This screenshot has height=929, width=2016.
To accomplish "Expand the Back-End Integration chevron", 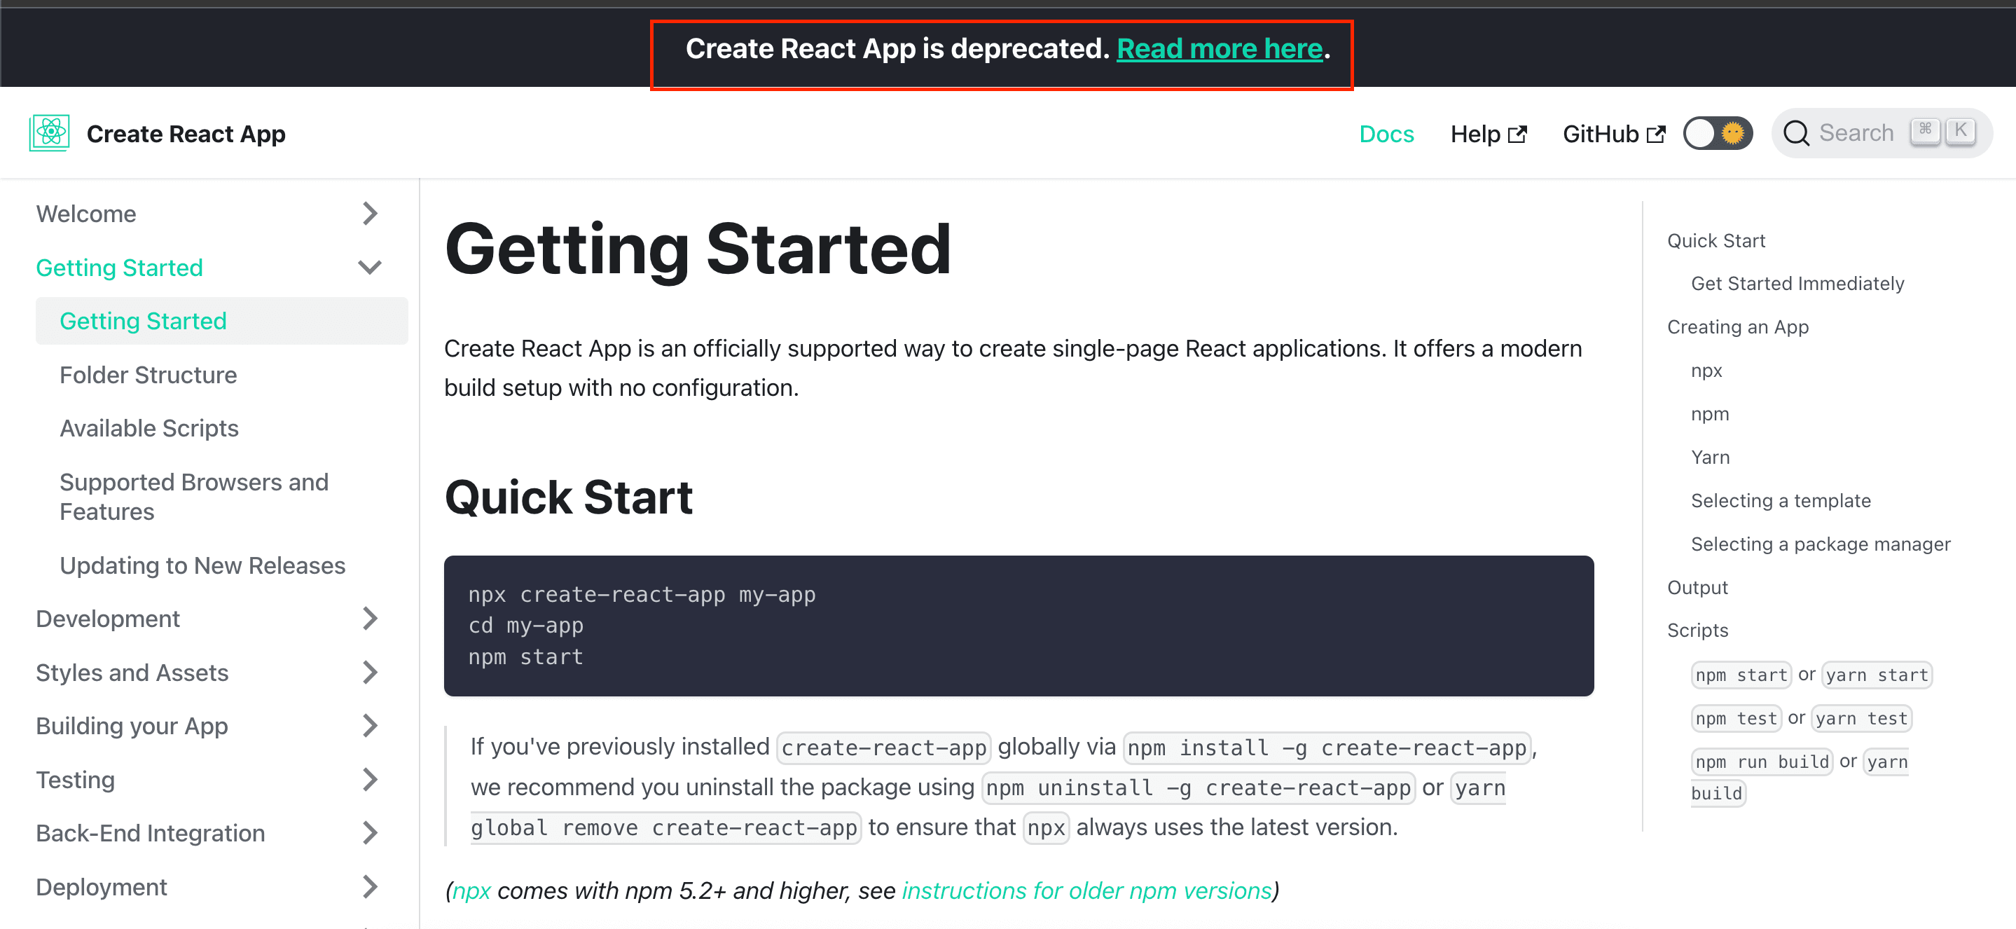I will point(370,834).
